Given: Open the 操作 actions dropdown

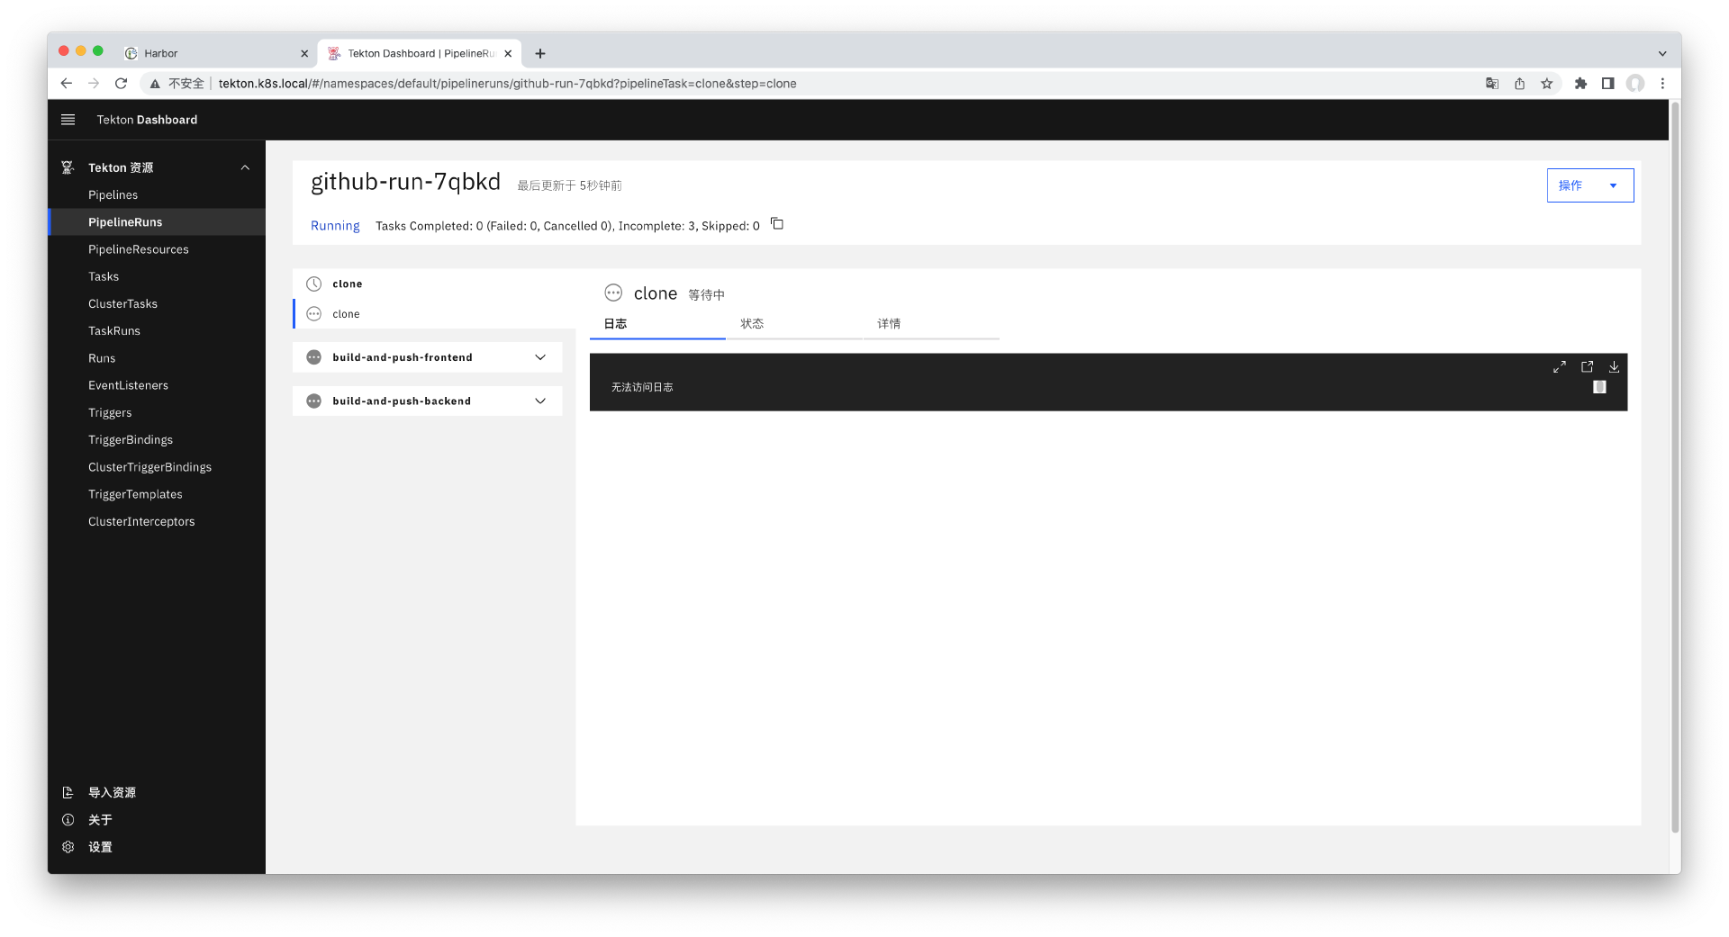Looking at the screenshot, I should 1589,185.
